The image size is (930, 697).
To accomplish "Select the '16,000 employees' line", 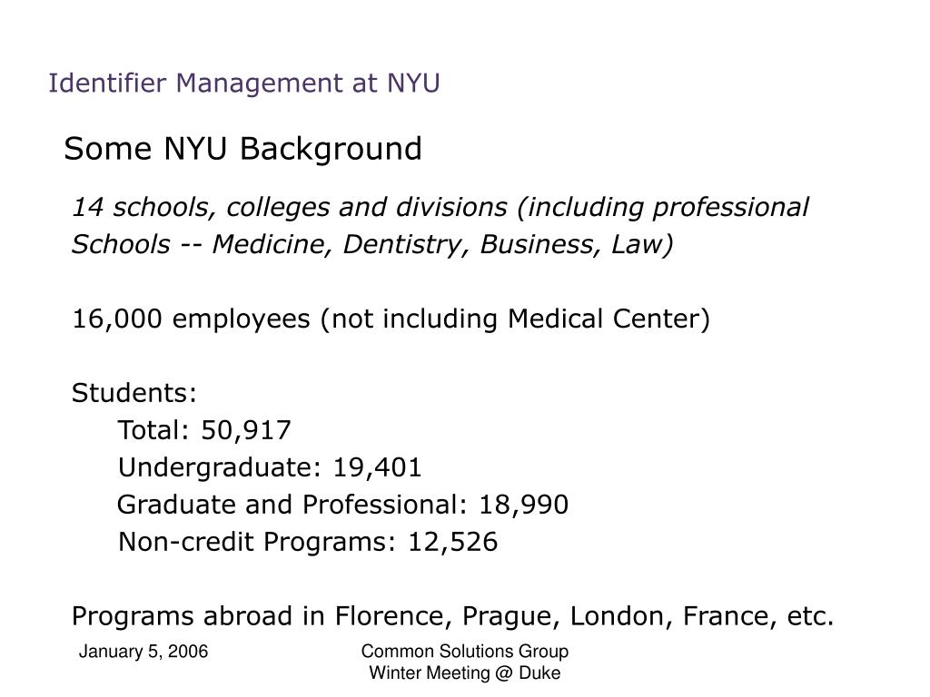I will (391, 319).
